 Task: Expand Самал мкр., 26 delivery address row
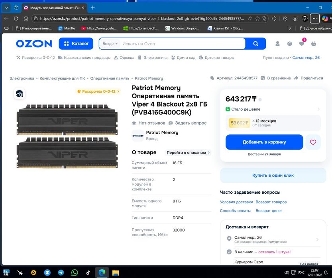273,239
